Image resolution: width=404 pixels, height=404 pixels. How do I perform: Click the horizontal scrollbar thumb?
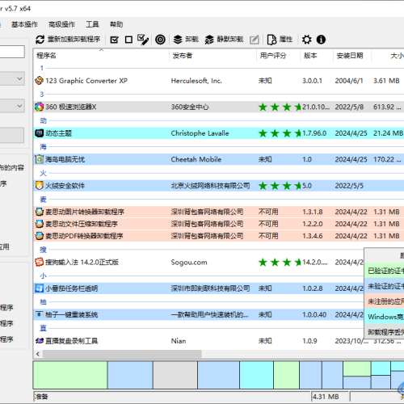click(122, 354)
